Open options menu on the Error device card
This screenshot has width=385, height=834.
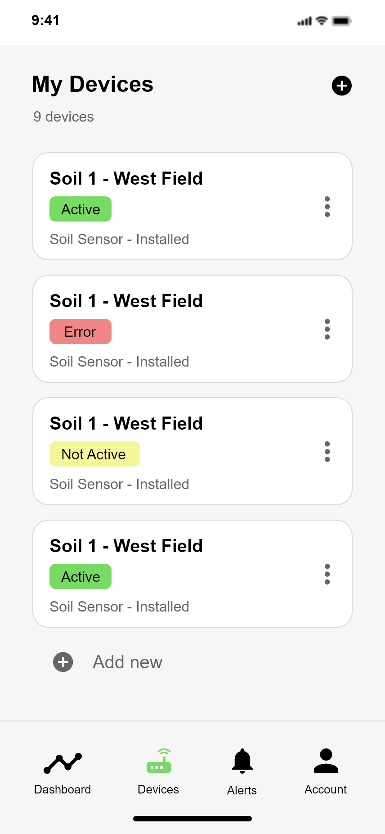(x=327, y=329)
